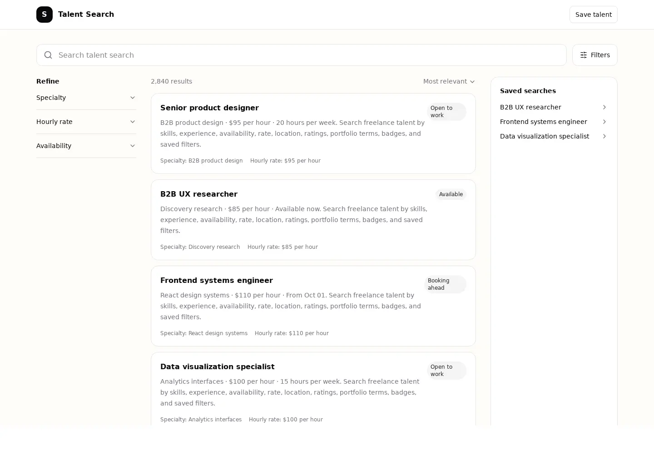
Task: Click the Saved searches heading
Action: 528,91
